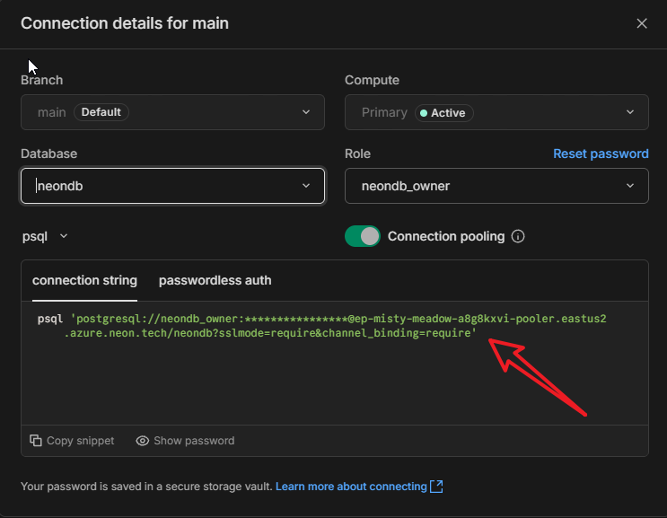Select the connection string tab
Screen dimensions: 667x518
84,280
